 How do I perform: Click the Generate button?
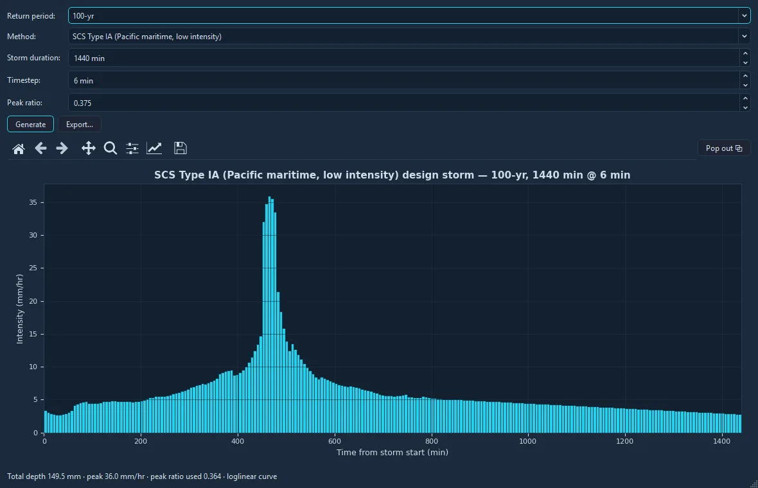(30, 124)
